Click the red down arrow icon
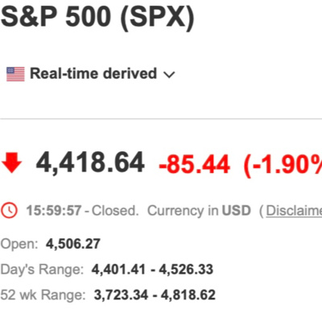The height and width of the screenshot is (322, 322). click(12, 163)
